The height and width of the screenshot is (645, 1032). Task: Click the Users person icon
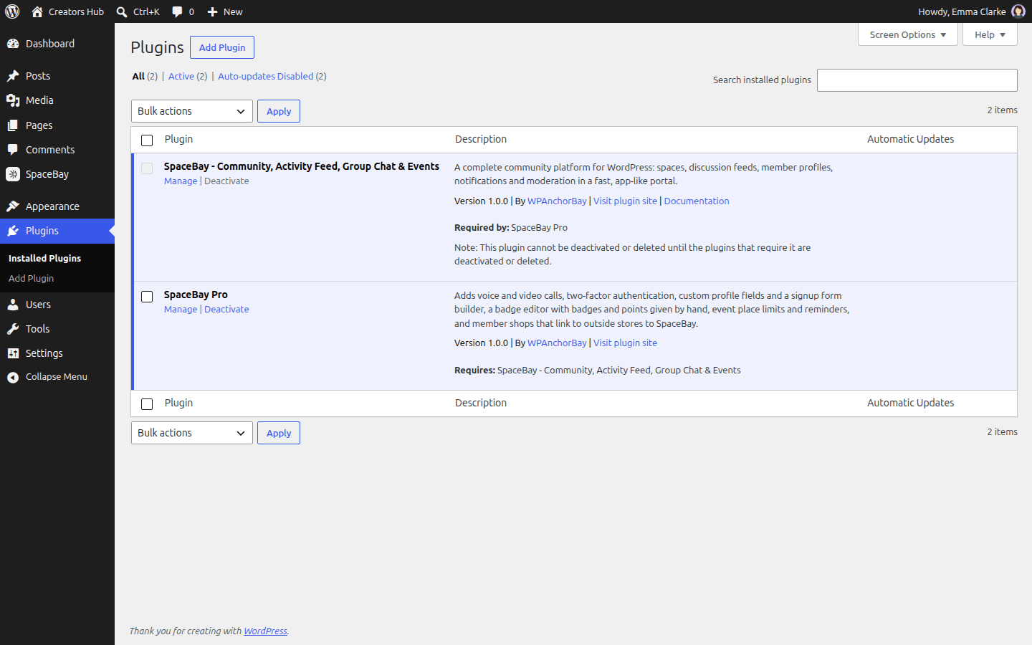(x=13, y=305)
